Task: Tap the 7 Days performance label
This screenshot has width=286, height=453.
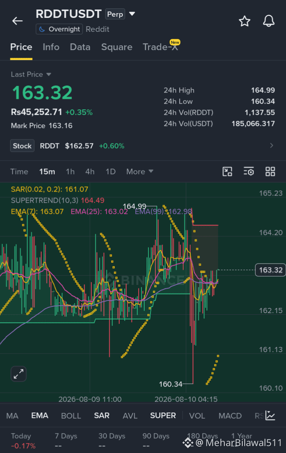Action: pyautogui.click(x=66, y=436)
